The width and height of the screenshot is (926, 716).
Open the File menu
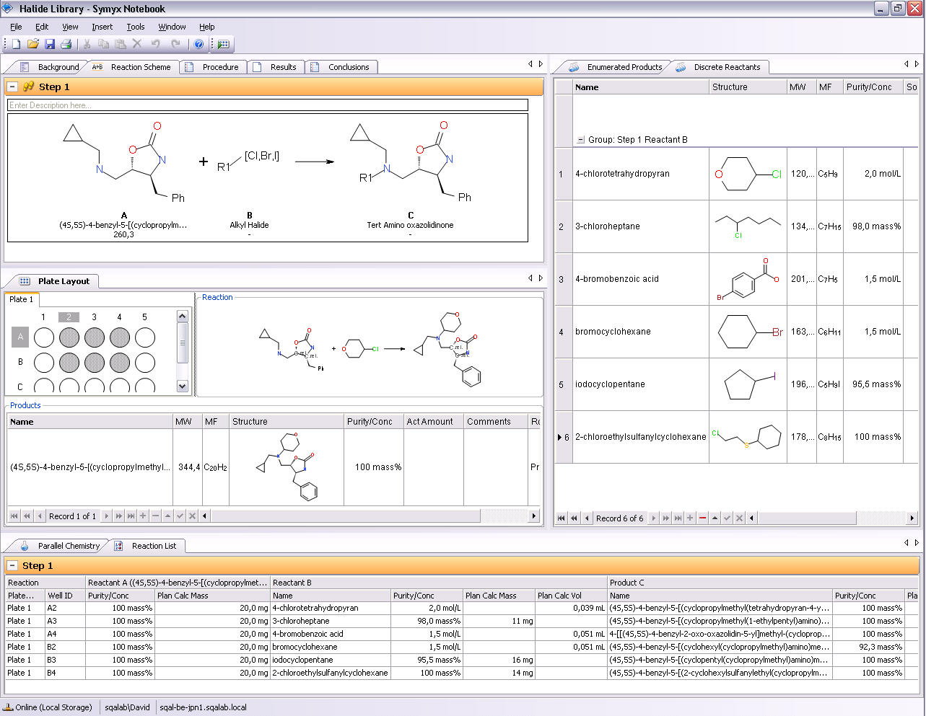click(x=16, y=27)
